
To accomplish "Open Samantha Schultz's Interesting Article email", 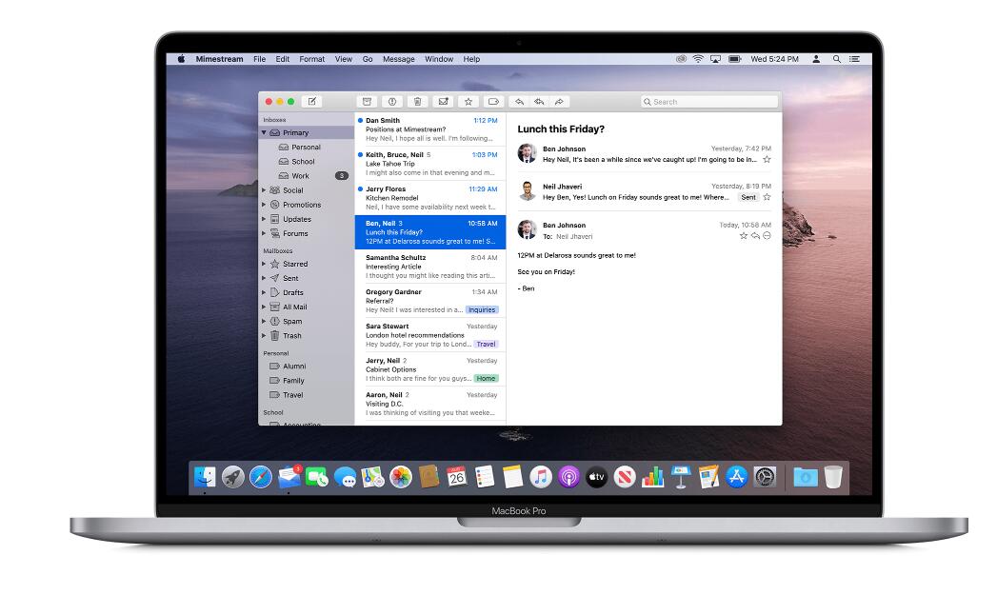I will [430, 267].
